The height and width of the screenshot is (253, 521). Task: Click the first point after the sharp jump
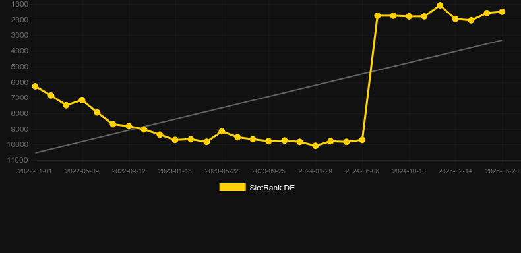click(x=377, y=16)
